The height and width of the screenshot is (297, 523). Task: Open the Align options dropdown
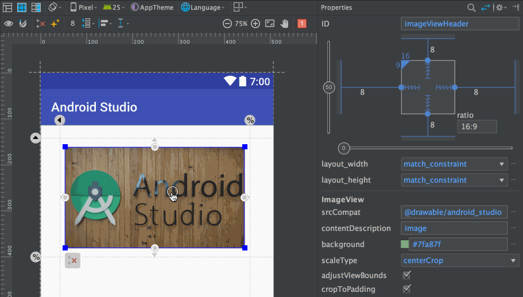tap(106, 24)
